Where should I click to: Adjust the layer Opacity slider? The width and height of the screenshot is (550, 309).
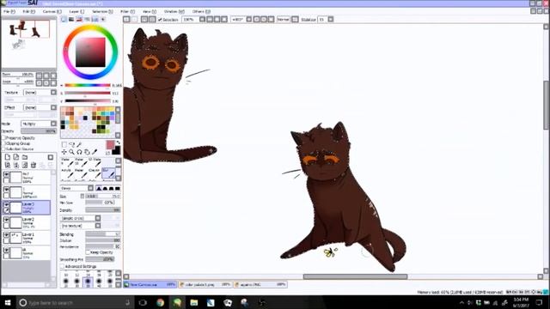click(x=39, y=131)
